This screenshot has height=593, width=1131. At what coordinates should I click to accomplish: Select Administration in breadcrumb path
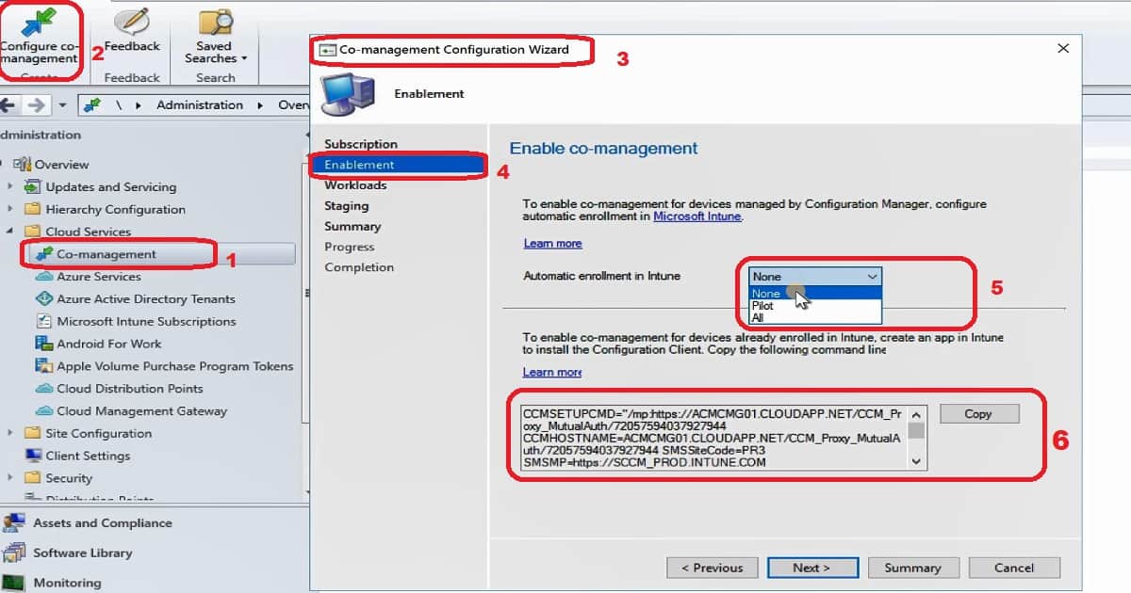(200, 104)
